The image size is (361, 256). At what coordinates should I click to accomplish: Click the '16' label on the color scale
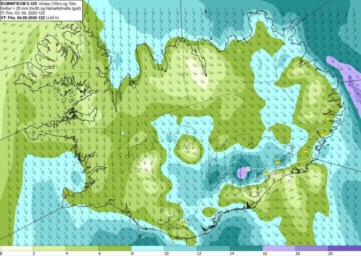(x=265, y=254)
